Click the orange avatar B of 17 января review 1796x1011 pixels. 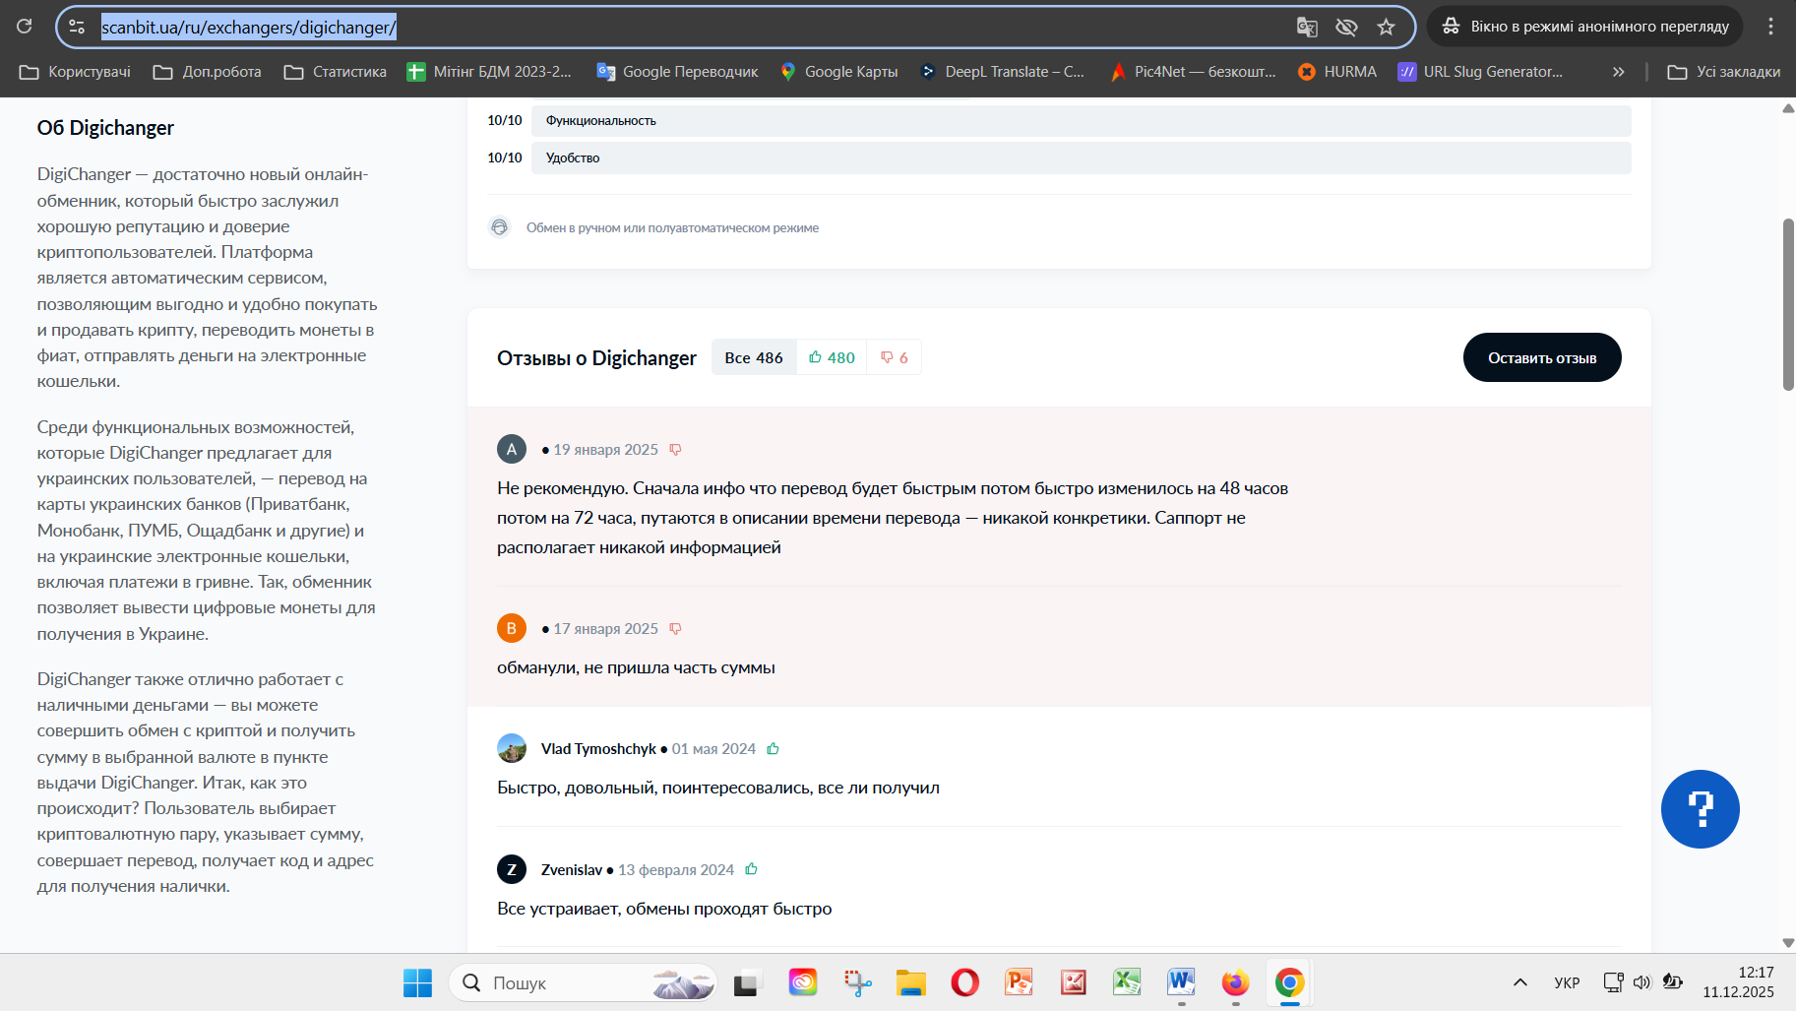point(512,628)
